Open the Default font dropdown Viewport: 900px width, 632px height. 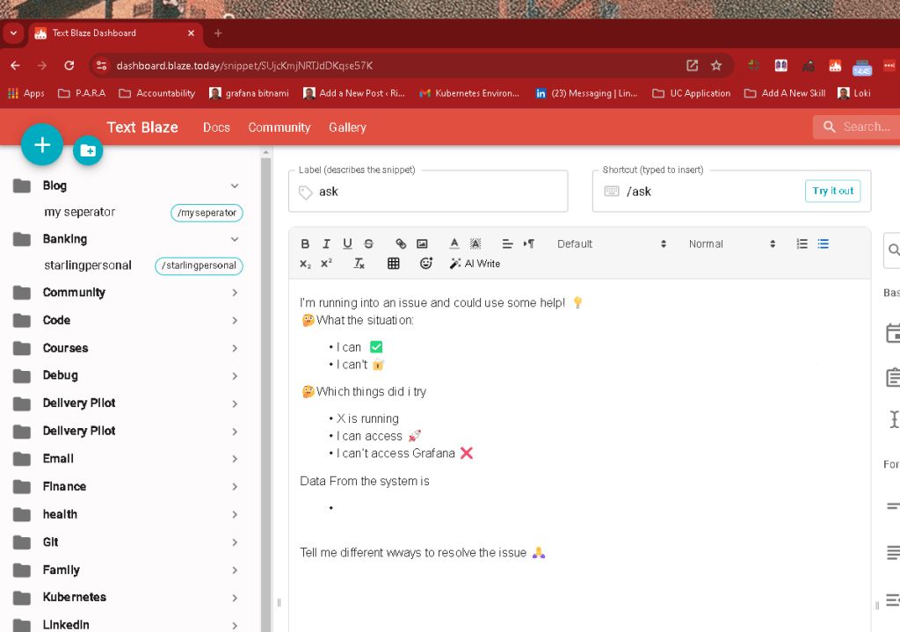click(x=612, y=244)
